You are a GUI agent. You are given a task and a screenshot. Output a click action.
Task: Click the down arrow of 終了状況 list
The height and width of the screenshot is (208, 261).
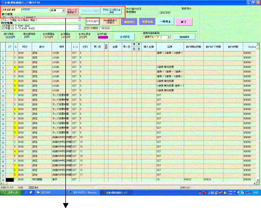(80, 20)
